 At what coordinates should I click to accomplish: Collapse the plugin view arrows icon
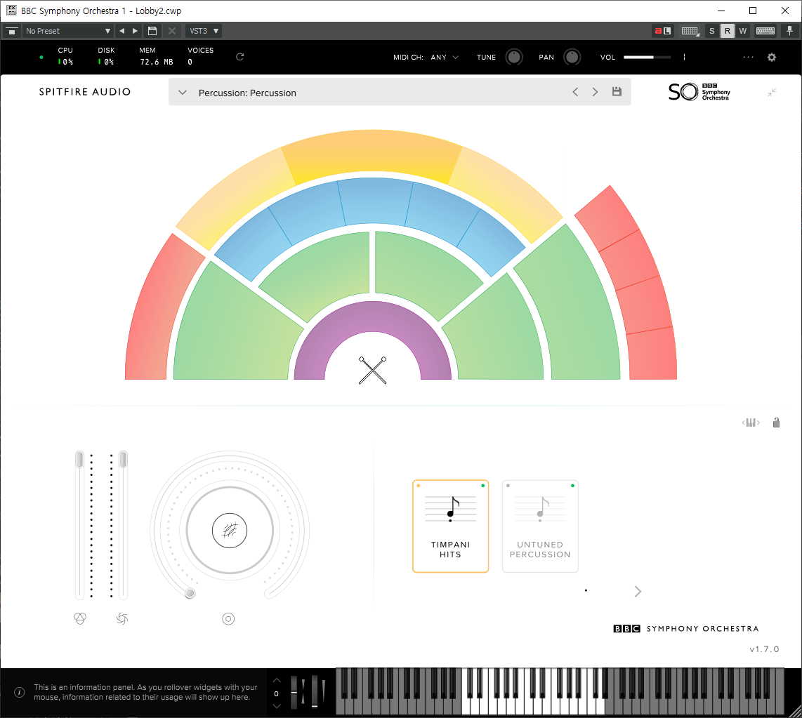click(772, 93)
